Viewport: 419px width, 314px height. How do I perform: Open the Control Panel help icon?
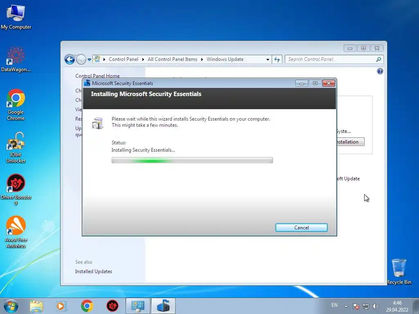380,71
